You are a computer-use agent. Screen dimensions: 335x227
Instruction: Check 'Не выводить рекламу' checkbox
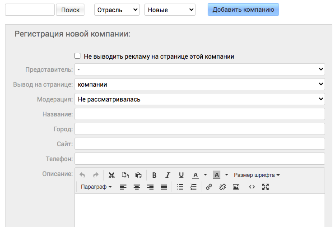point(77,56)
